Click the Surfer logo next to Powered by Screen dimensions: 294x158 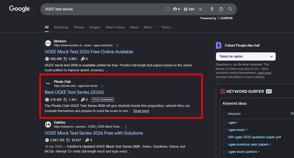(219, 18)
